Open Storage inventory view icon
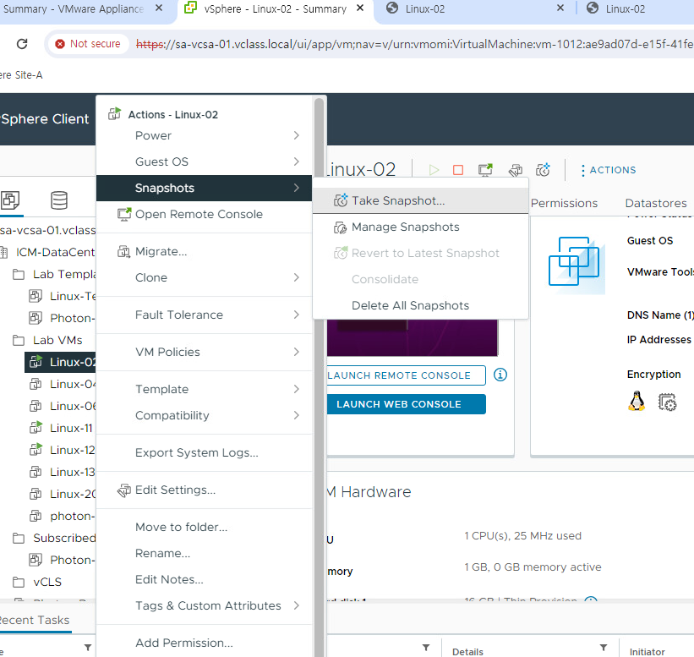 tap(59, 200)
